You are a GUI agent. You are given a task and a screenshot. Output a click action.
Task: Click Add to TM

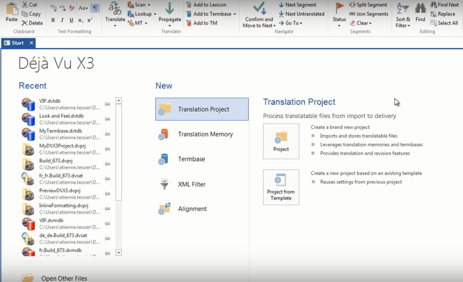click(202, 23)
